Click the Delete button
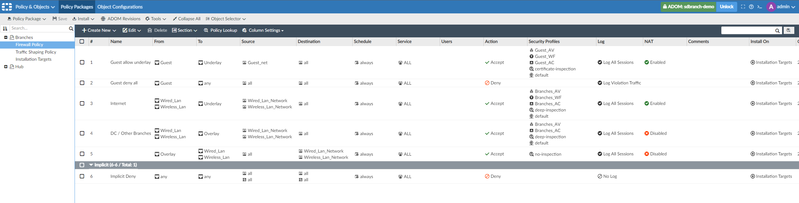 coord(157,30)
